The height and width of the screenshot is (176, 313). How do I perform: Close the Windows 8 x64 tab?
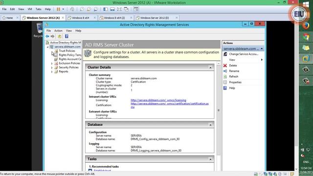[x=95, y=18]
